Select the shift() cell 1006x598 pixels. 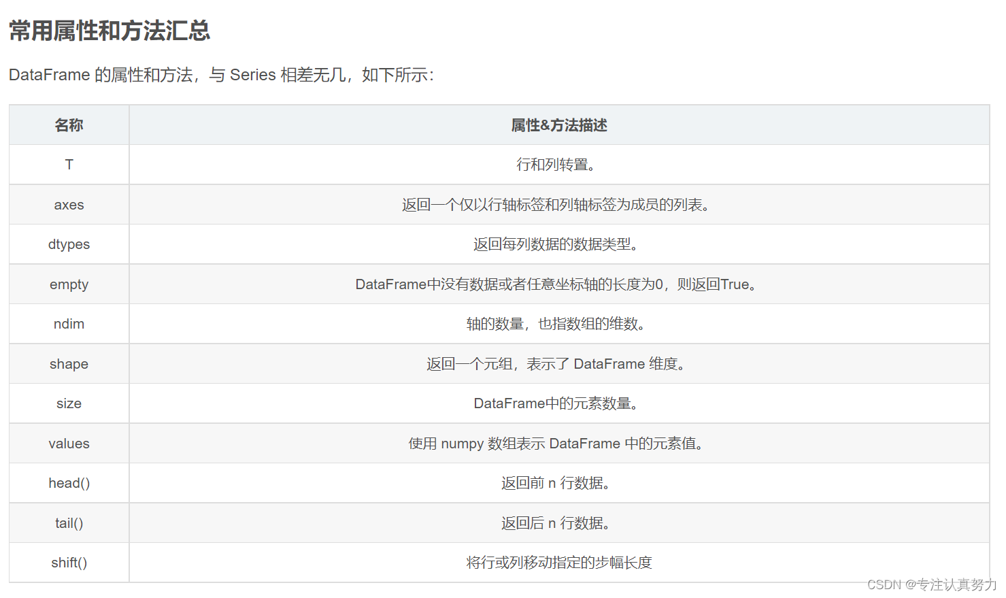[69, 563]
